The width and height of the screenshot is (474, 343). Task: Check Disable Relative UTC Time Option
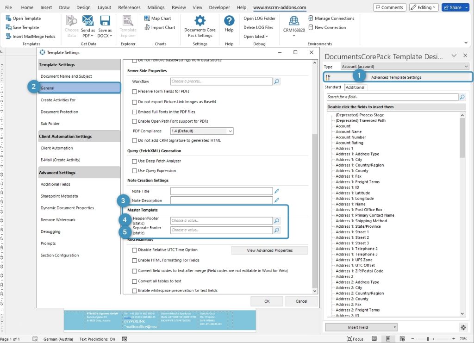pos(135,250)
